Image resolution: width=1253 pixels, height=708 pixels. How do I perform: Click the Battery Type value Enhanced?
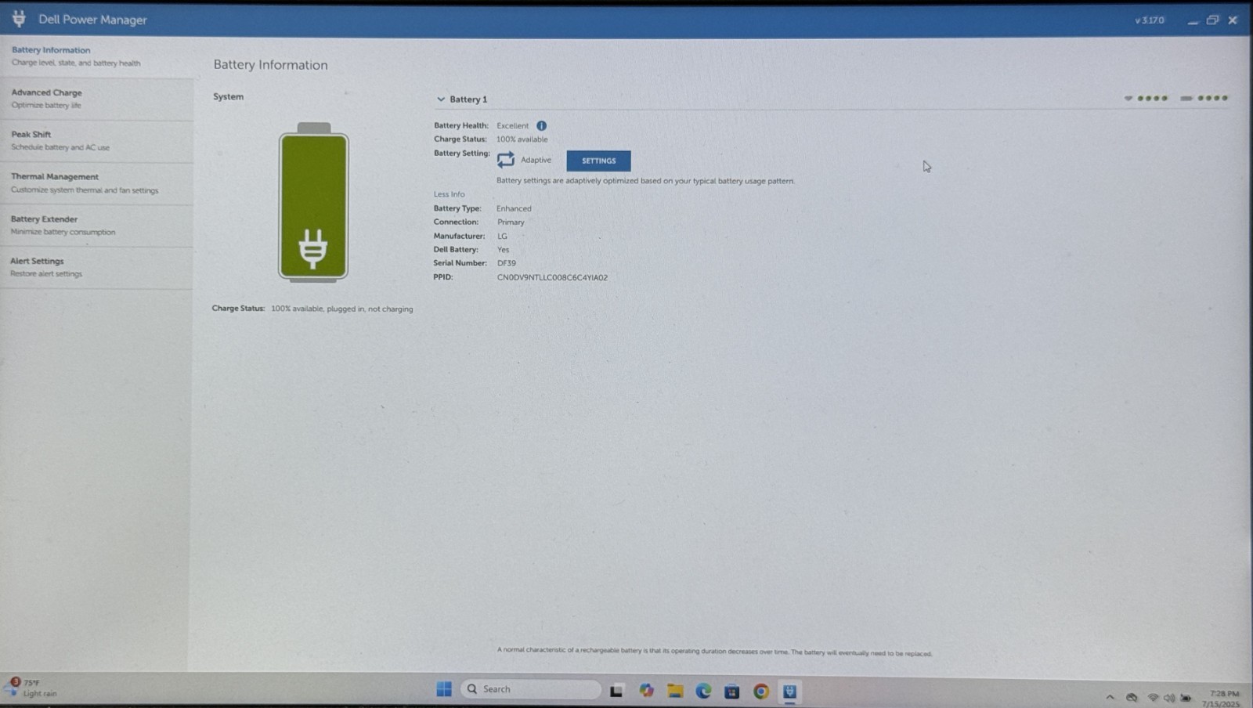(514, 208)
